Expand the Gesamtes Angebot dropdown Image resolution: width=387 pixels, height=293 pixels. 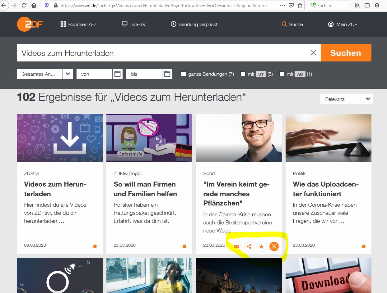(x=45, y=74)
